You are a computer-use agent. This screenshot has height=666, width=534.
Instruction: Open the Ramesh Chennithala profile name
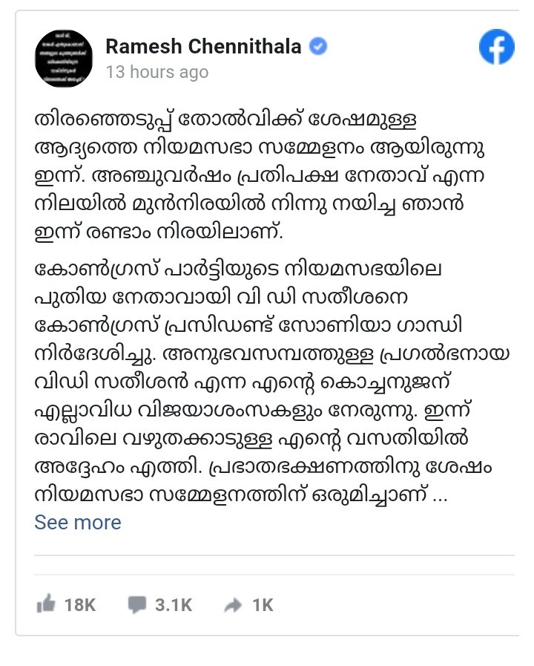203,47
